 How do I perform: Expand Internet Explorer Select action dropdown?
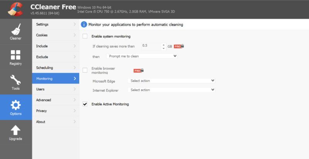[x=171, y=90]
